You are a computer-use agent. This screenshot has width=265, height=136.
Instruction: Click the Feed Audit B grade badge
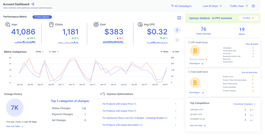pyautogui.click(x=195, y=83)
